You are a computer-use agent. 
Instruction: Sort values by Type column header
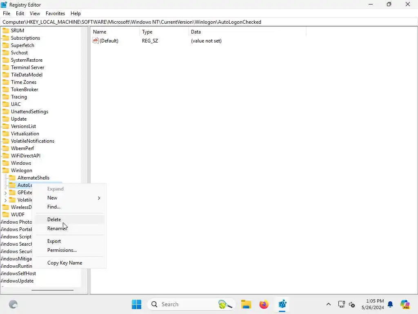(164, 32)
